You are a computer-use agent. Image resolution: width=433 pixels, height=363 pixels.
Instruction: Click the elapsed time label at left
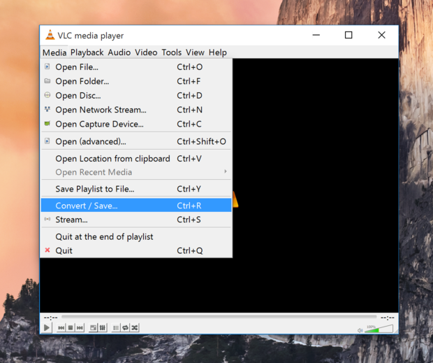[51, 318]
